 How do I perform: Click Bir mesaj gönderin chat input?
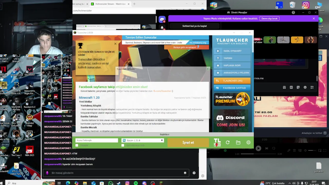coord(116,173)
